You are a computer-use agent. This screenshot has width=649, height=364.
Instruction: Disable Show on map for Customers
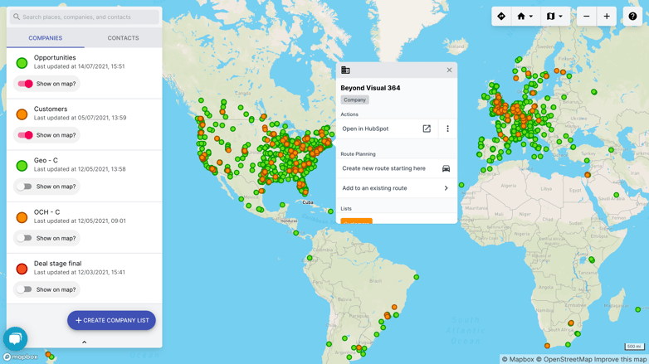click(25, 135)
